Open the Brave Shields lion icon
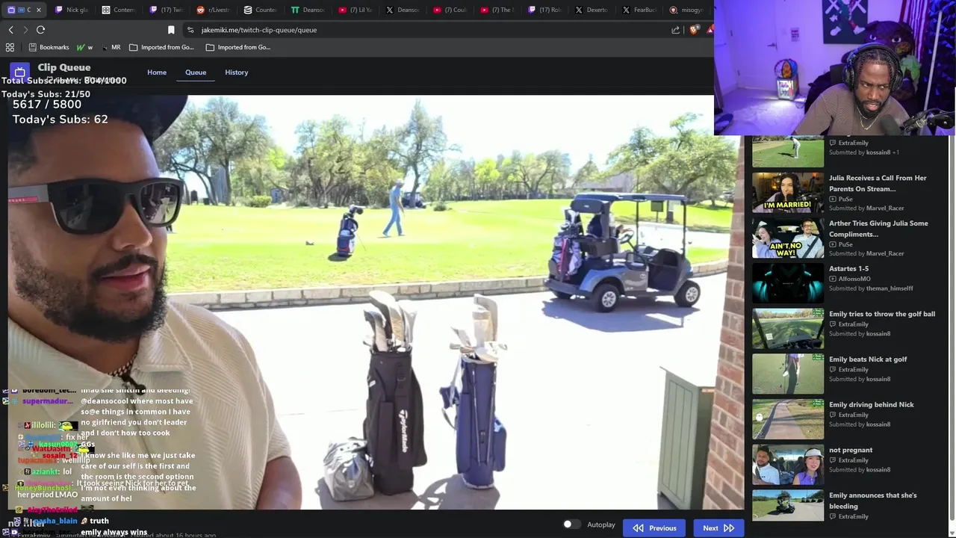This screenshot has width=956, height=538. [695, 30]
